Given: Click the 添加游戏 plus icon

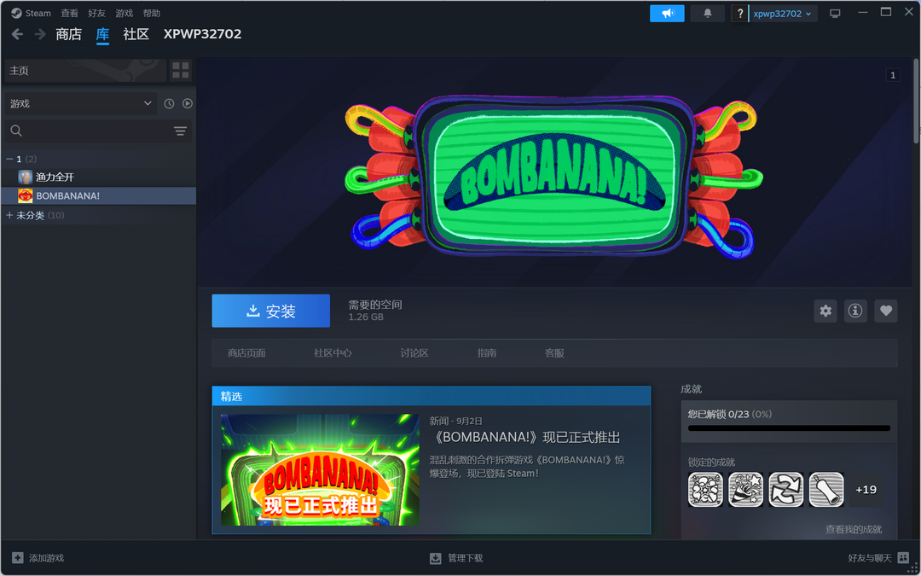Looking at the screenshot, I should tap(18, 558).
